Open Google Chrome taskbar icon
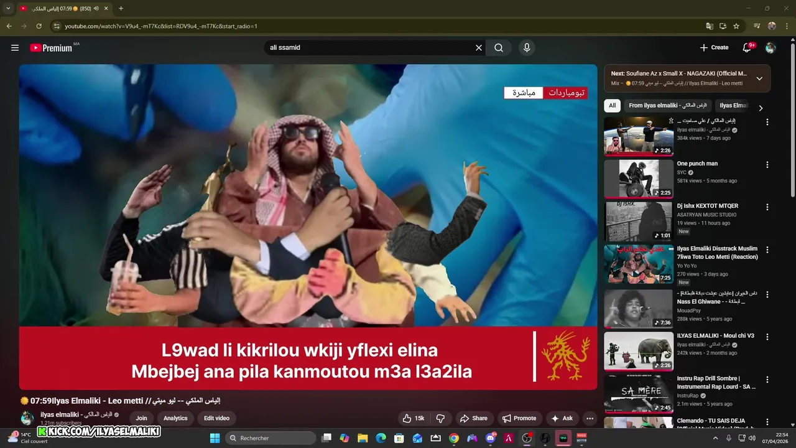 coord(454,438)
